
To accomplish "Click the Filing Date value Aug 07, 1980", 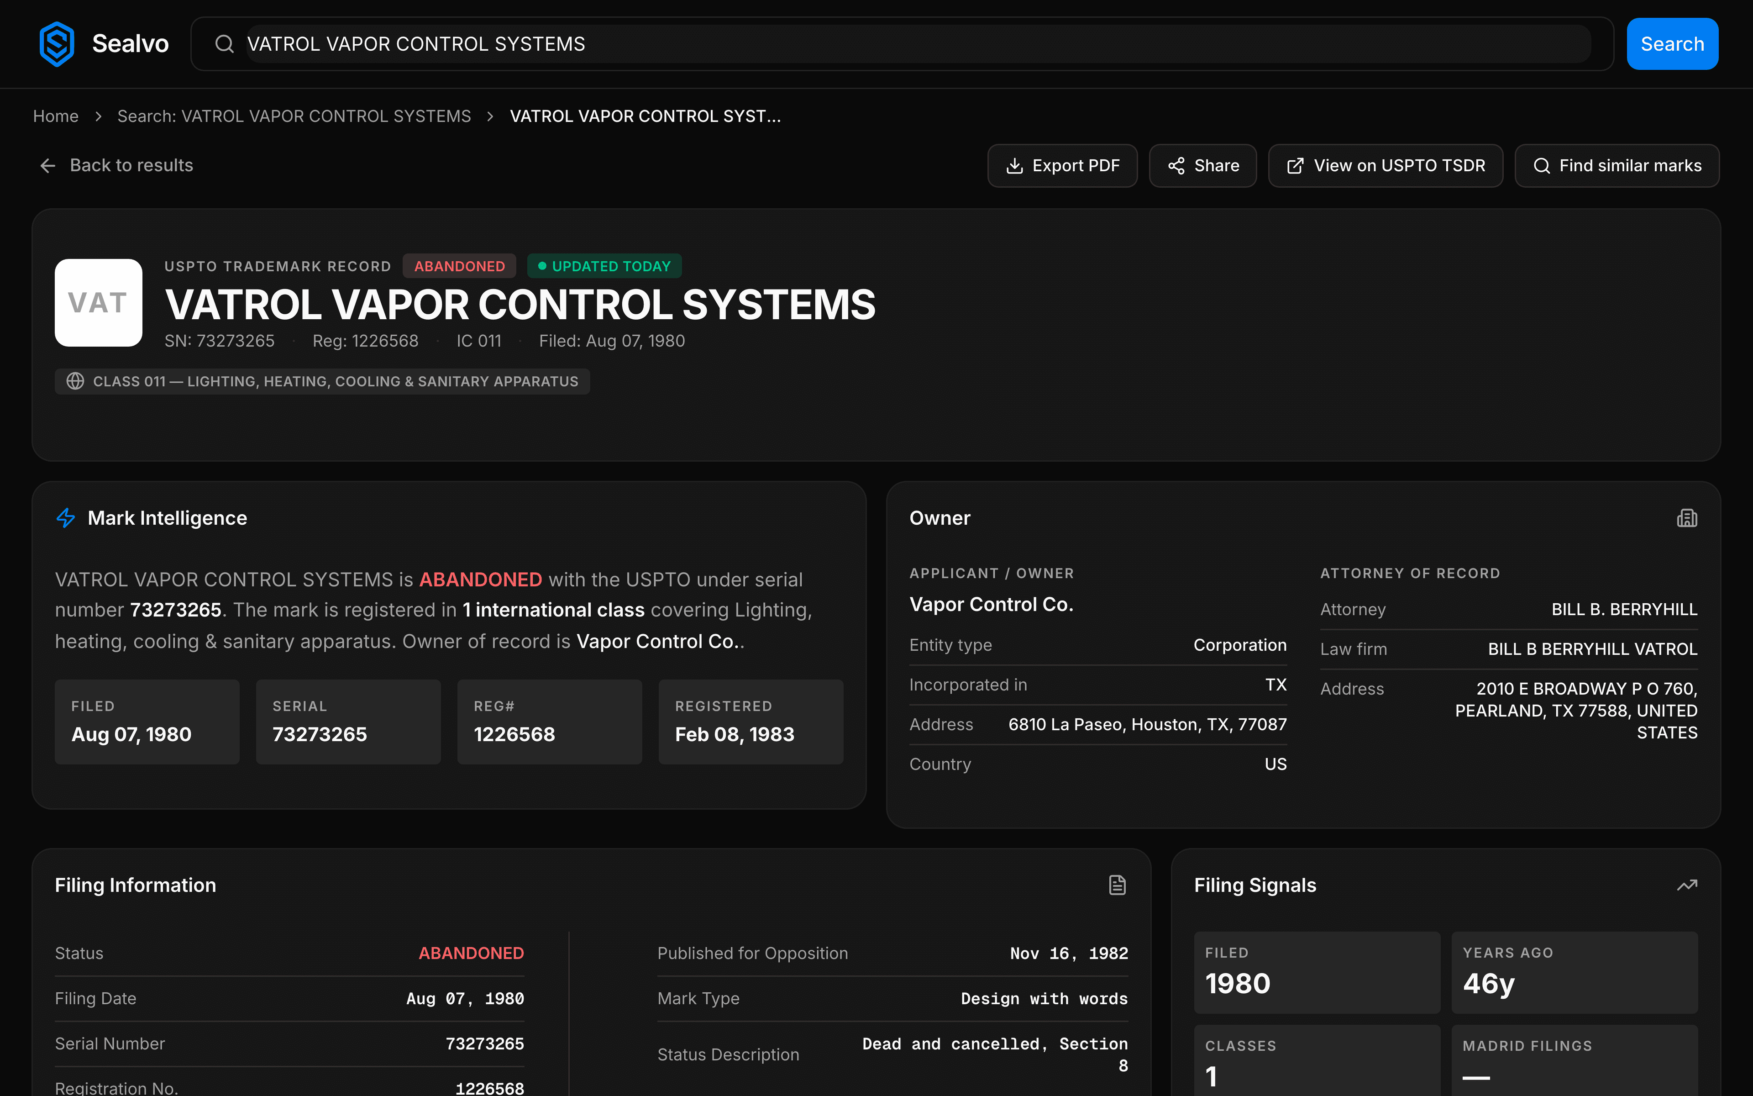I will tap(465, 999).
